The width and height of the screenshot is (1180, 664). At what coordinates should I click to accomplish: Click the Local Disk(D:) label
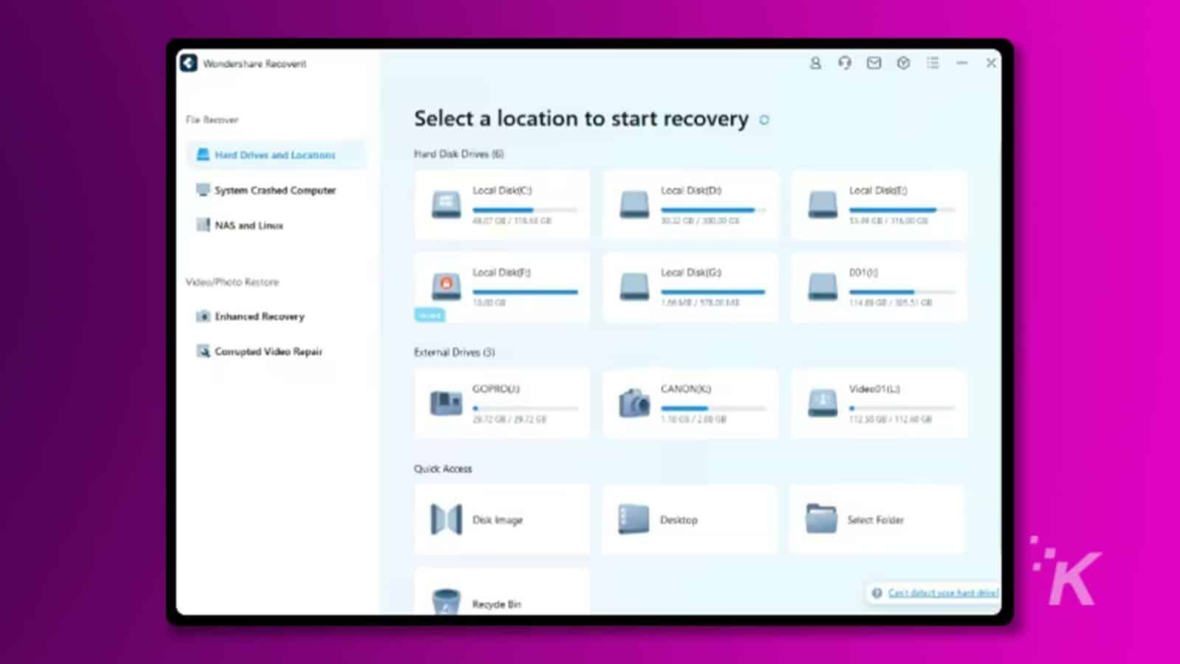coord(691,190)
